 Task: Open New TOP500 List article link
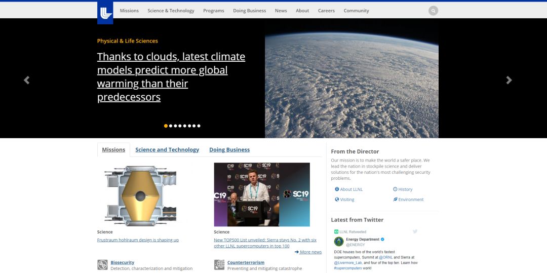click(x=265, y=243)
